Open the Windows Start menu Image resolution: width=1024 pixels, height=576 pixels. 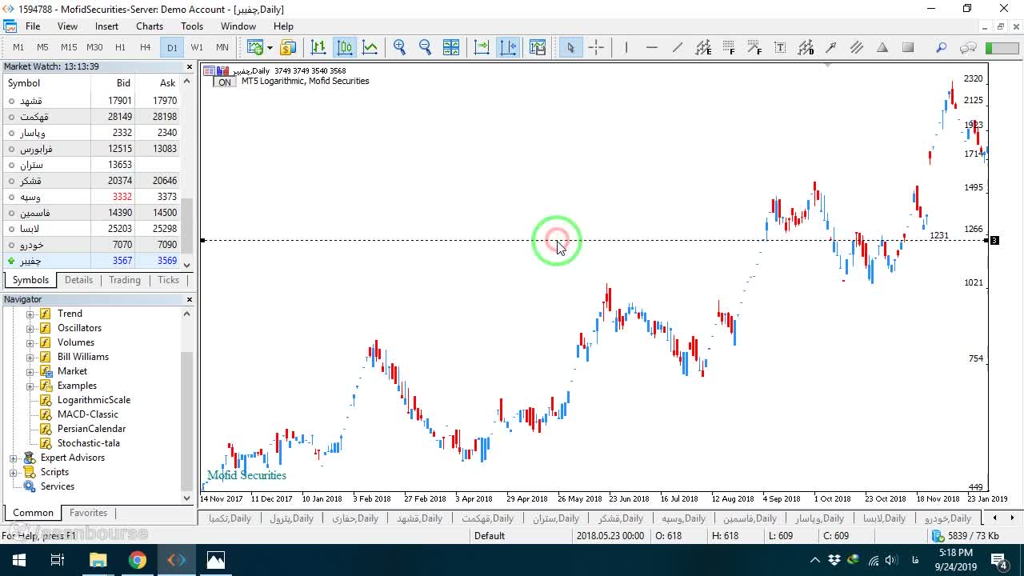[18, 560]
